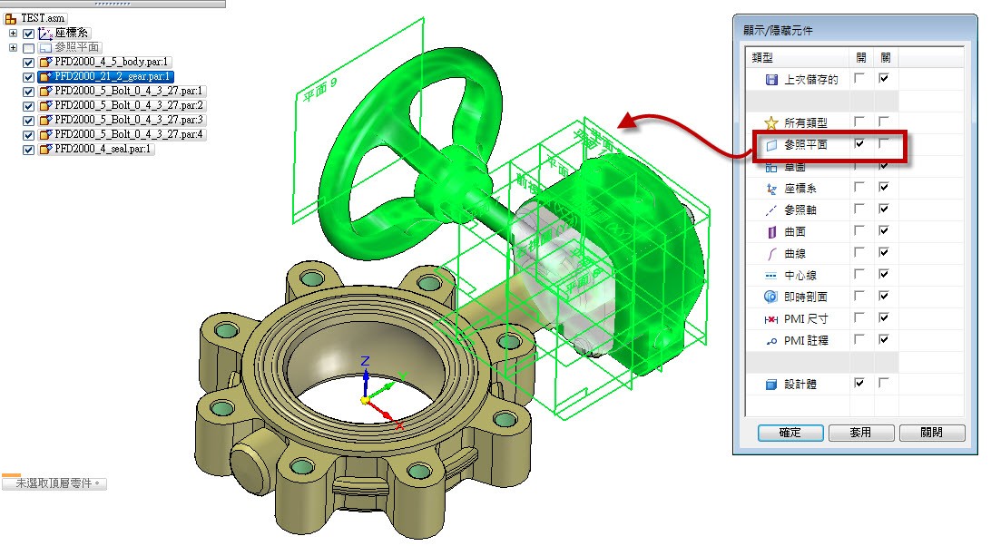The height and width of the screenshot is (546, 991).
Task: Click the 即時剖面 live section icon
Action: 771,297
